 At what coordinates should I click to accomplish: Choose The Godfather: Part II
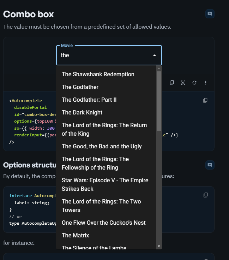[x=89, y=100]
